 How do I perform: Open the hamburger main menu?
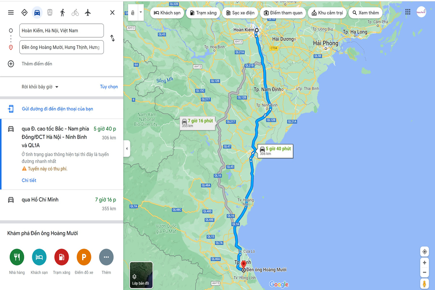(11, 13)
